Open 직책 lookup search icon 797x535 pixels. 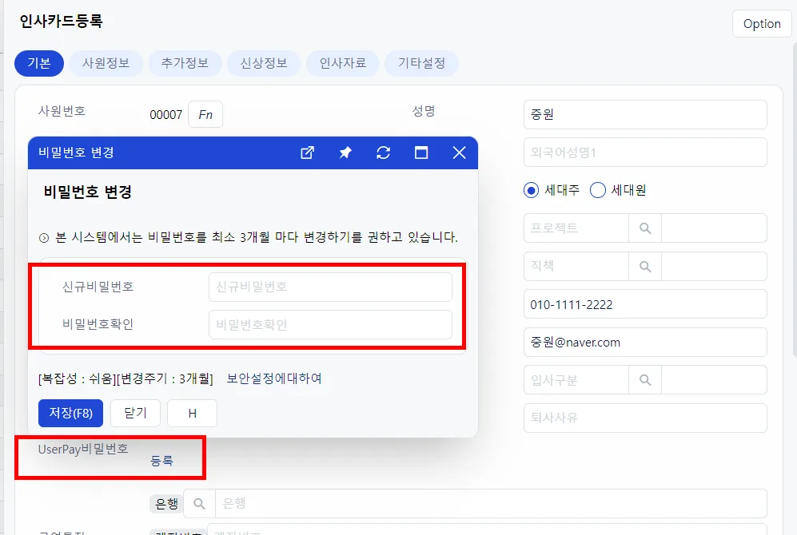pyautogui.click(x=645, y=266)
